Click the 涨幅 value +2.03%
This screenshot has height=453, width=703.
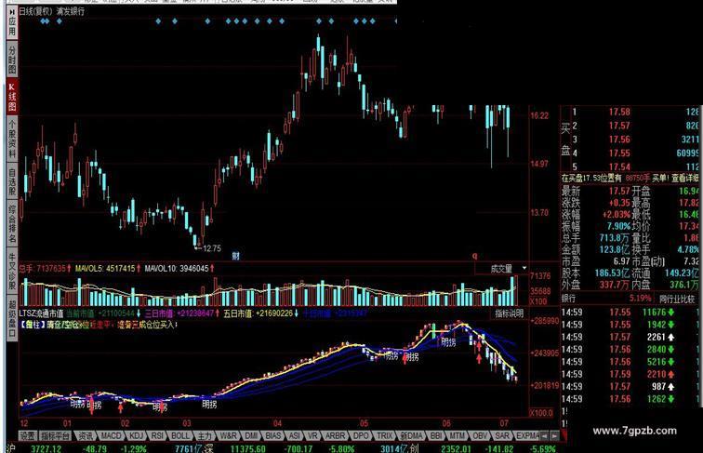[x=616, y=214]
